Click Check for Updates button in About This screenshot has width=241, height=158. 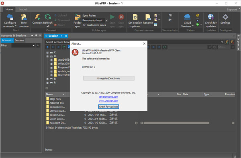point(108,107)
